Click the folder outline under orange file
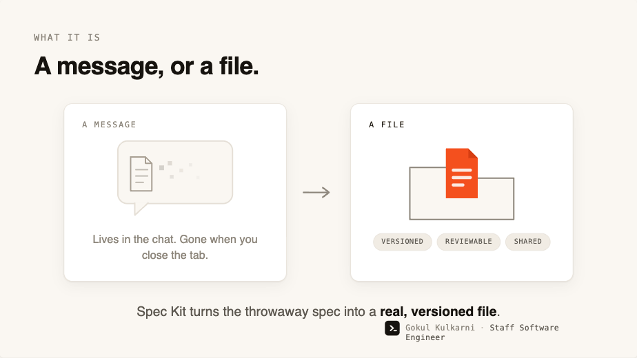 [461, 193]
